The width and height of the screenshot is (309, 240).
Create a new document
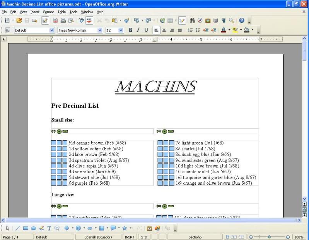(x=7, y=20)
